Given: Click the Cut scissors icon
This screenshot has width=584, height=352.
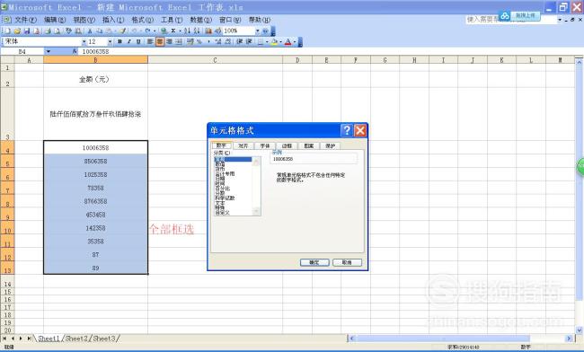Looking at the screenshot, I should [89, 31].
